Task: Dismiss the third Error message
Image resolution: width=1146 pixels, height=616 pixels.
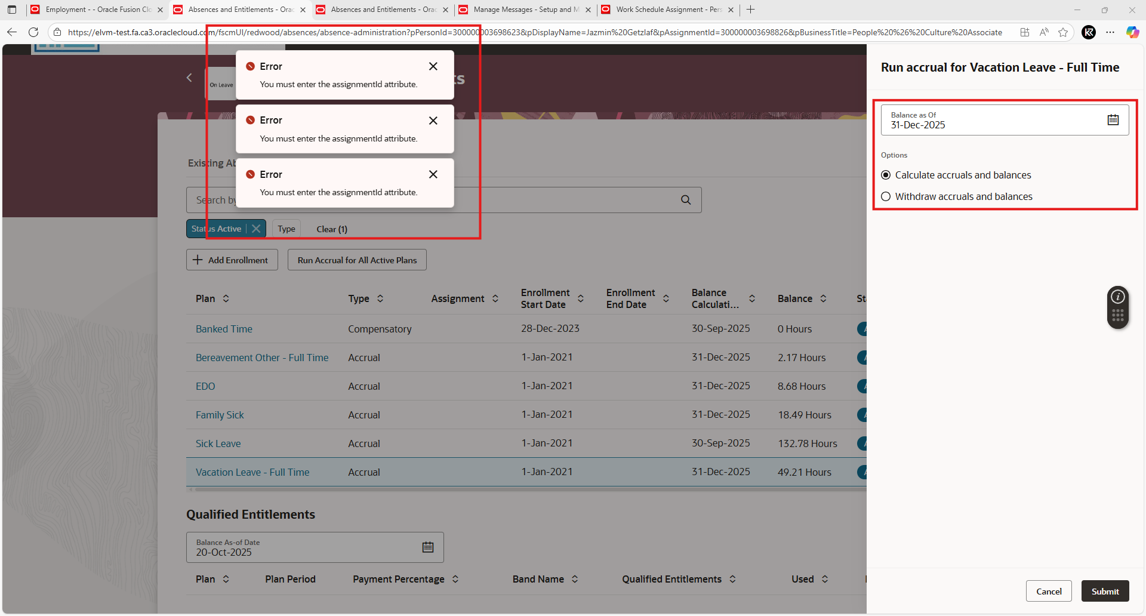Action: pos(433,174)
